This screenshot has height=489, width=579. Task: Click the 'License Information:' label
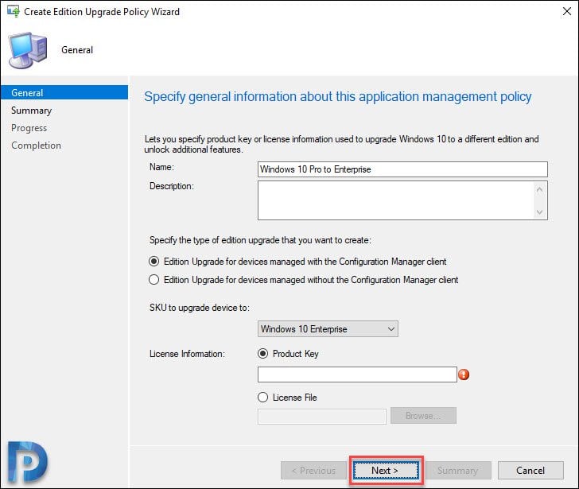point(187,354)
